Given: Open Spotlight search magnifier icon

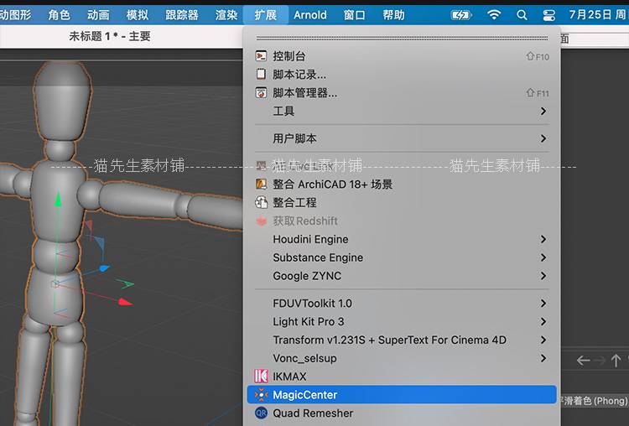Looking at the screenshot, I should [522, 15].
